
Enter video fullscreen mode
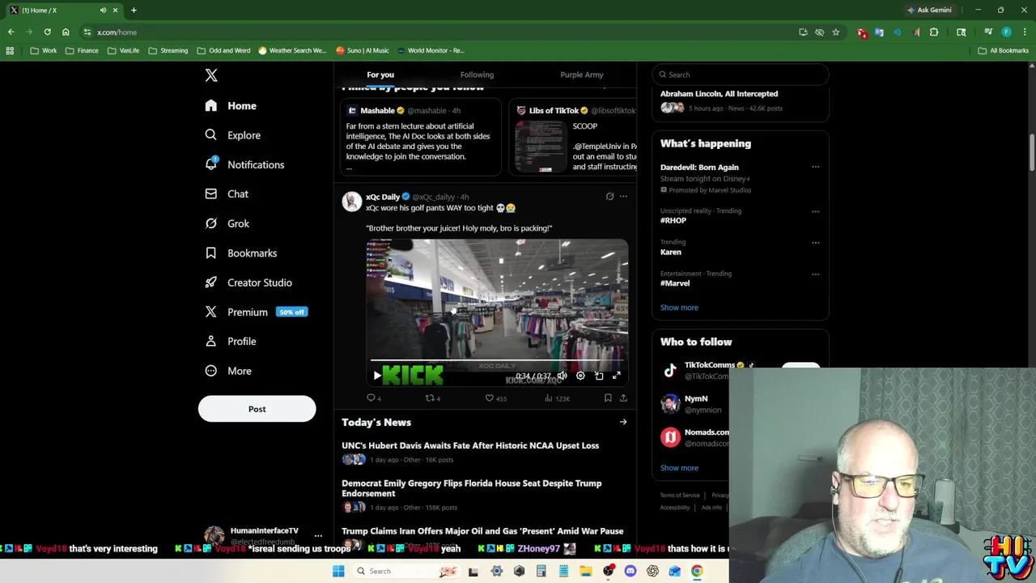(617, 376)
